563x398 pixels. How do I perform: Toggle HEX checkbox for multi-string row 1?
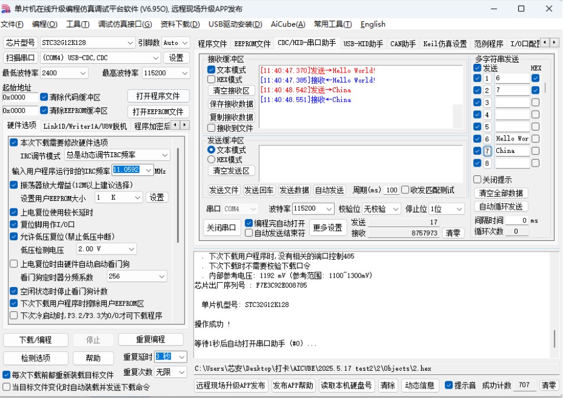click(535, 78)
